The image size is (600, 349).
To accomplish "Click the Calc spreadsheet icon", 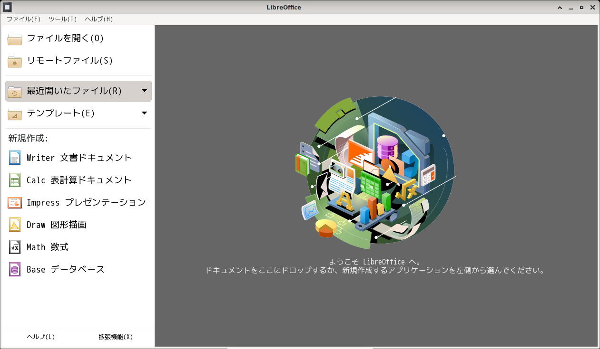I will pyautogui.click(x=15, y=180).
